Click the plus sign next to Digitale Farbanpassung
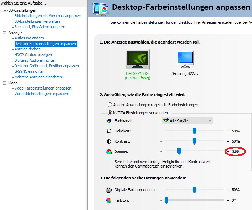 [x=228, y=190]
